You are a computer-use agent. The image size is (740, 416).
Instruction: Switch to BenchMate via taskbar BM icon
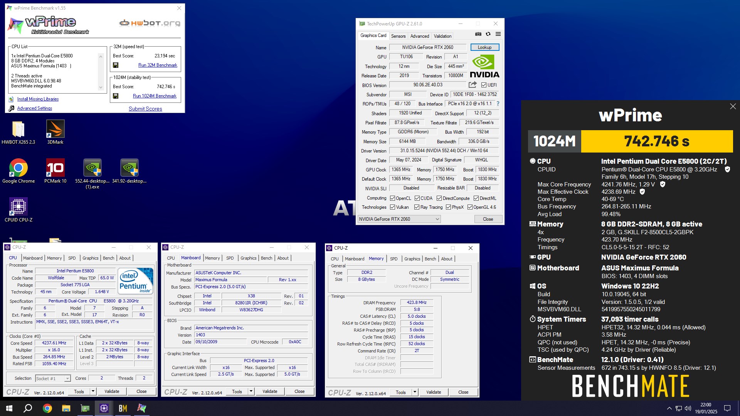tap(123, 408)
